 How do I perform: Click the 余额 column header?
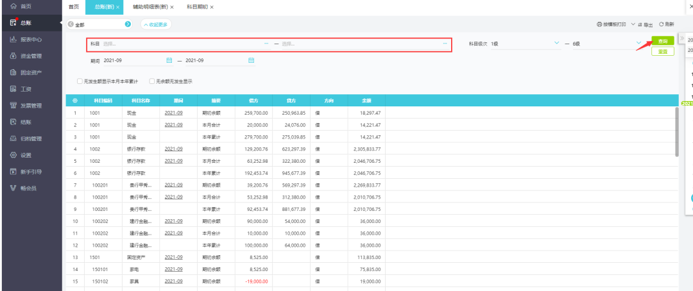click(x=366, y=101)
